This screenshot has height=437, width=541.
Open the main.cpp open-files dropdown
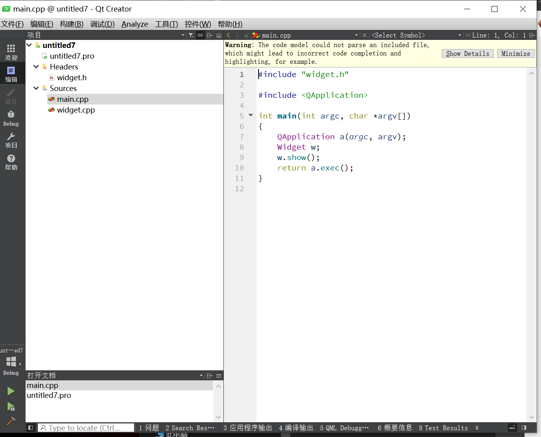tap(356, 35)
